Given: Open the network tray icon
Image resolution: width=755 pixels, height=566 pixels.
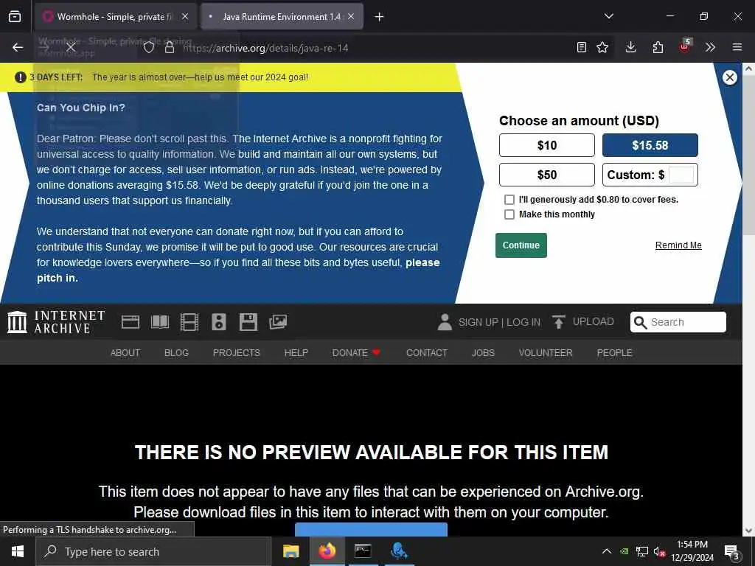Looking at the screenshot, I should [x=642, y=551].
